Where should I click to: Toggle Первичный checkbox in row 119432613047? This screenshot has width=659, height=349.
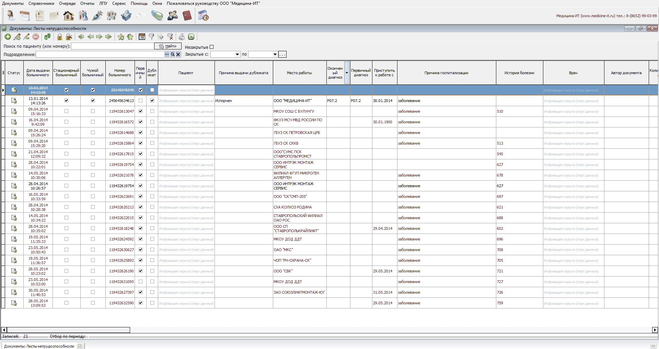point(140,111)
